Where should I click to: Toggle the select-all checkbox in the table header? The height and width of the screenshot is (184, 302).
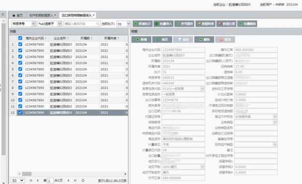click(20, 38)
